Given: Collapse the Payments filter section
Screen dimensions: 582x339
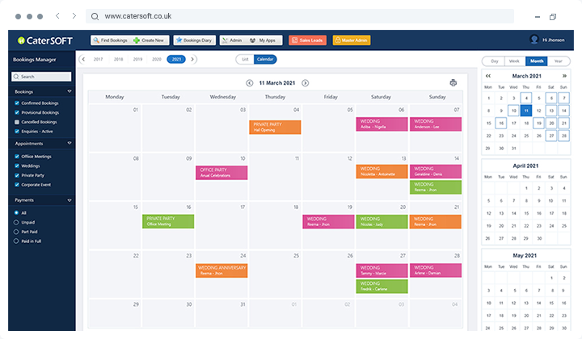Looking at the screenshot, I should pos(69,199).
